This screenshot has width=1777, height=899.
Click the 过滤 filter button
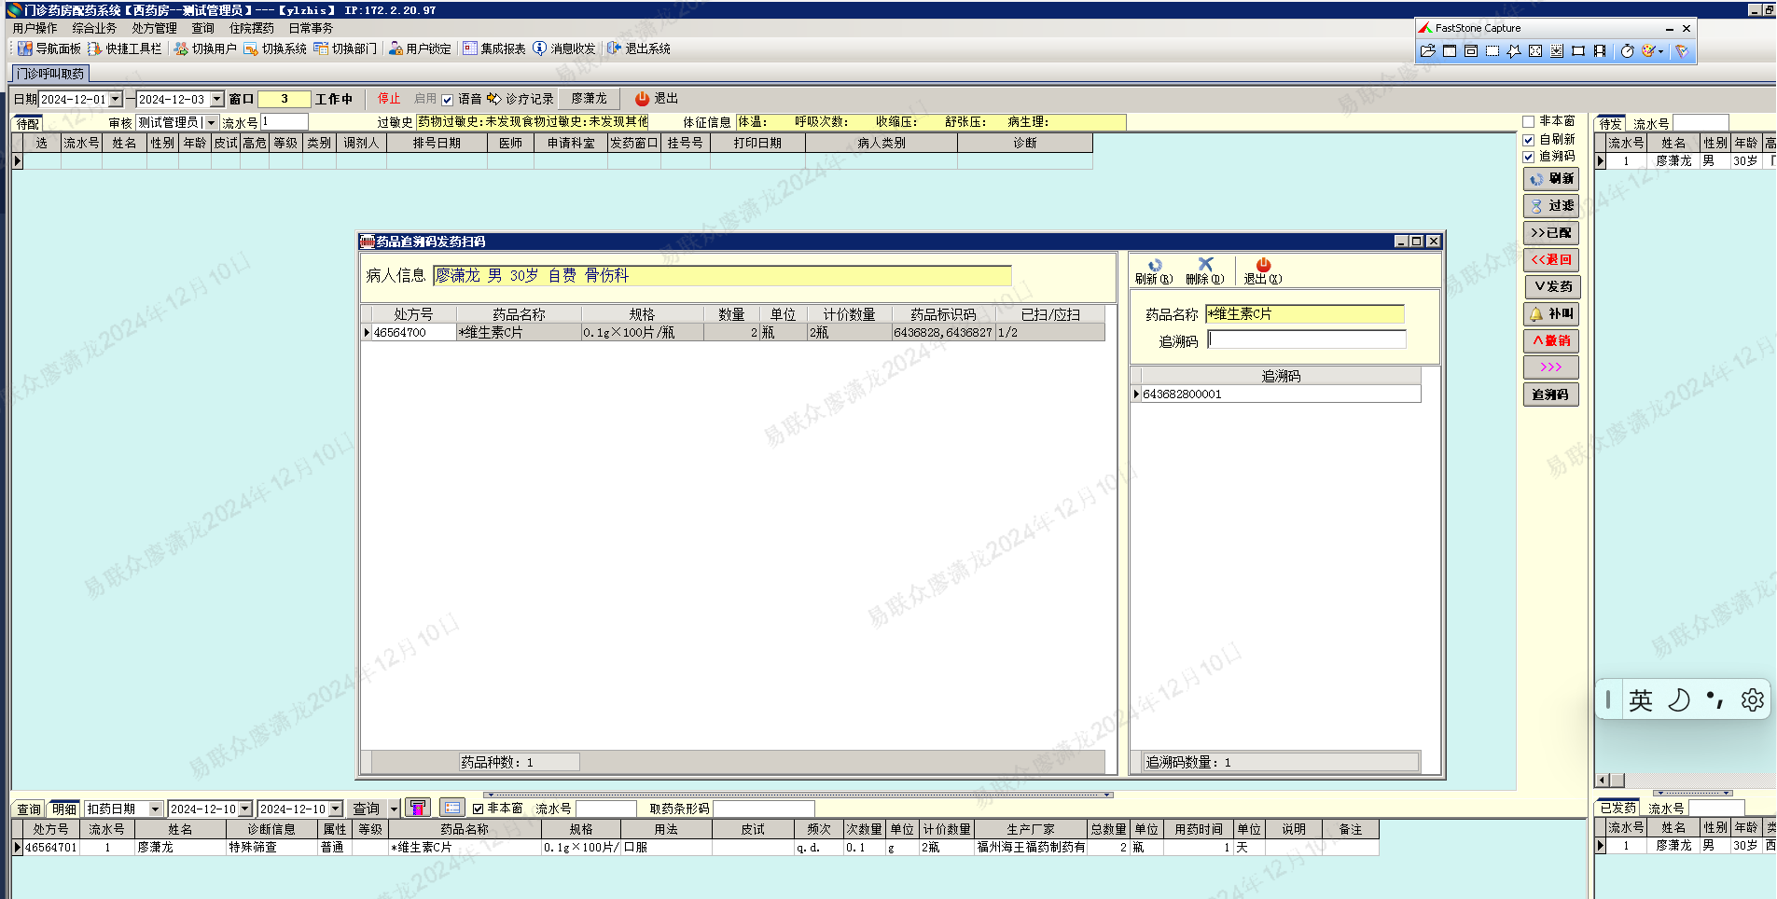pos(1550,205)
